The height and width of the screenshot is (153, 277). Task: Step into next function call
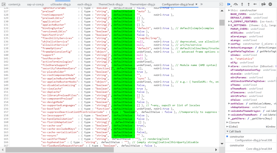point(242,4)
